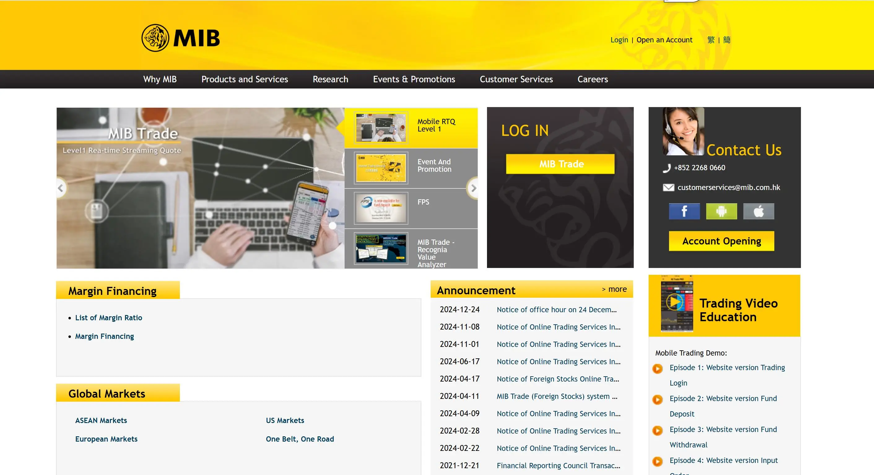Click the Margin Financing section heading
This screenshot has width=874, height=475.
(x=112, y=291)
